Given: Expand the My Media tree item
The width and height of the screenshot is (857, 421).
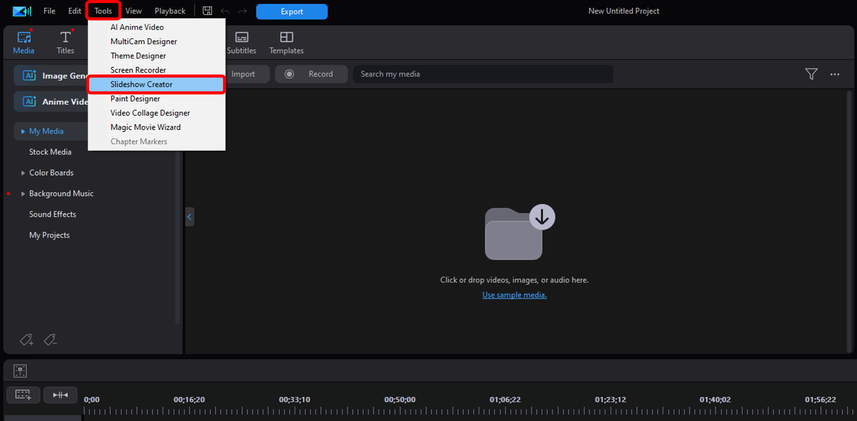Looking at the screenshot, I should (x=23, y=131).
